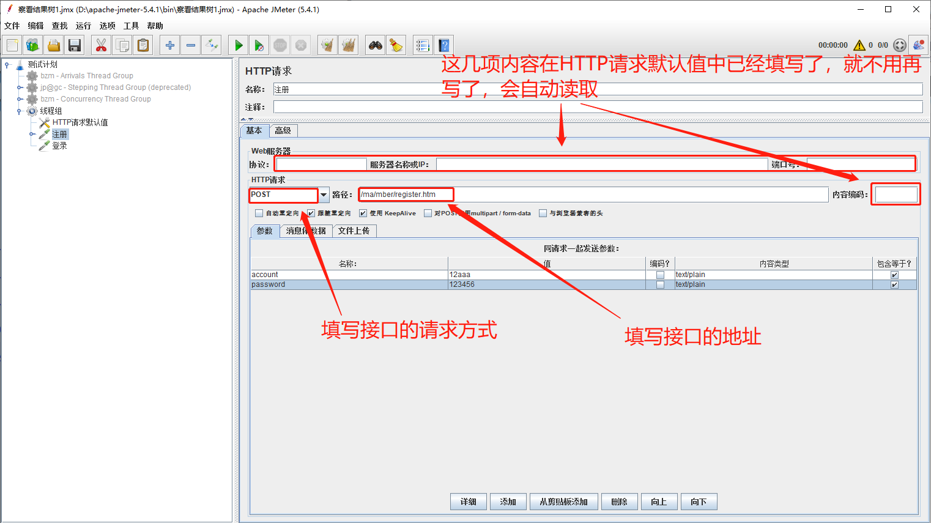931x523 pixels.
Task: Toggle the 与浏览器兼容的头 checkbox
Action: pos(543,213)
